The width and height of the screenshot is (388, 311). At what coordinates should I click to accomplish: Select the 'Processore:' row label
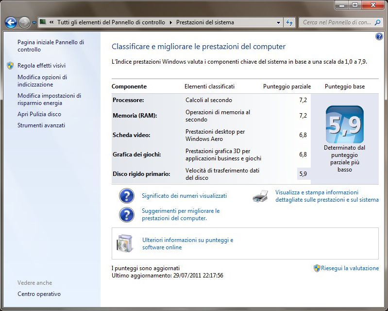pos(128,100)
